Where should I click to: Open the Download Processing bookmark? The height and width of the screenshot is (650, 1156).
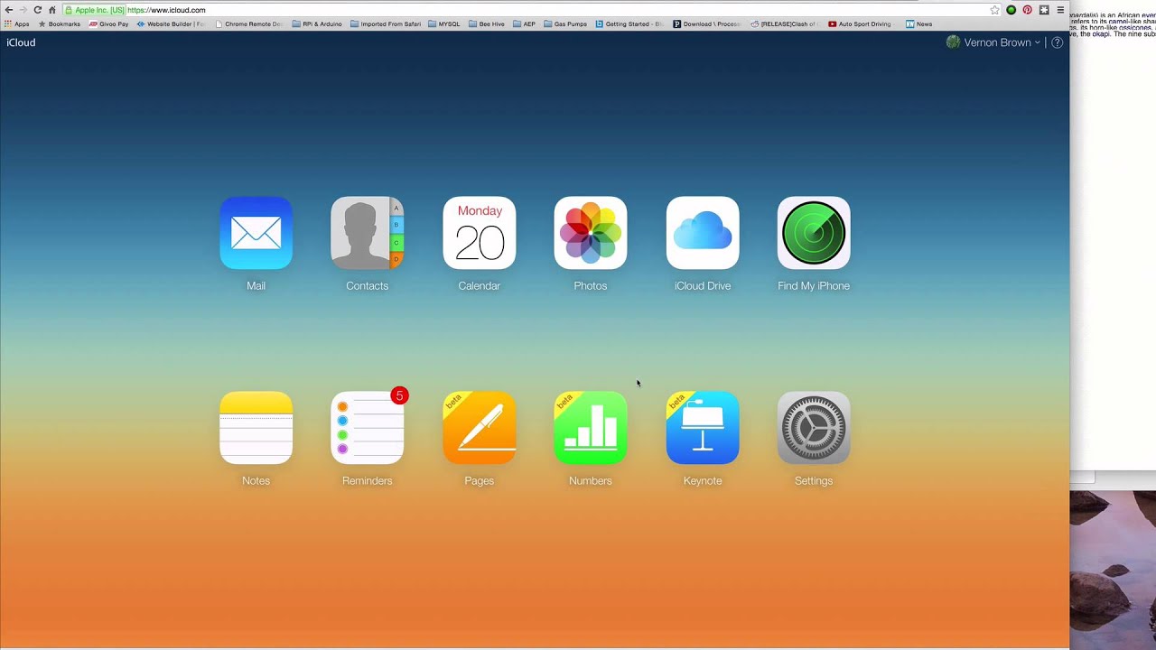707,24
